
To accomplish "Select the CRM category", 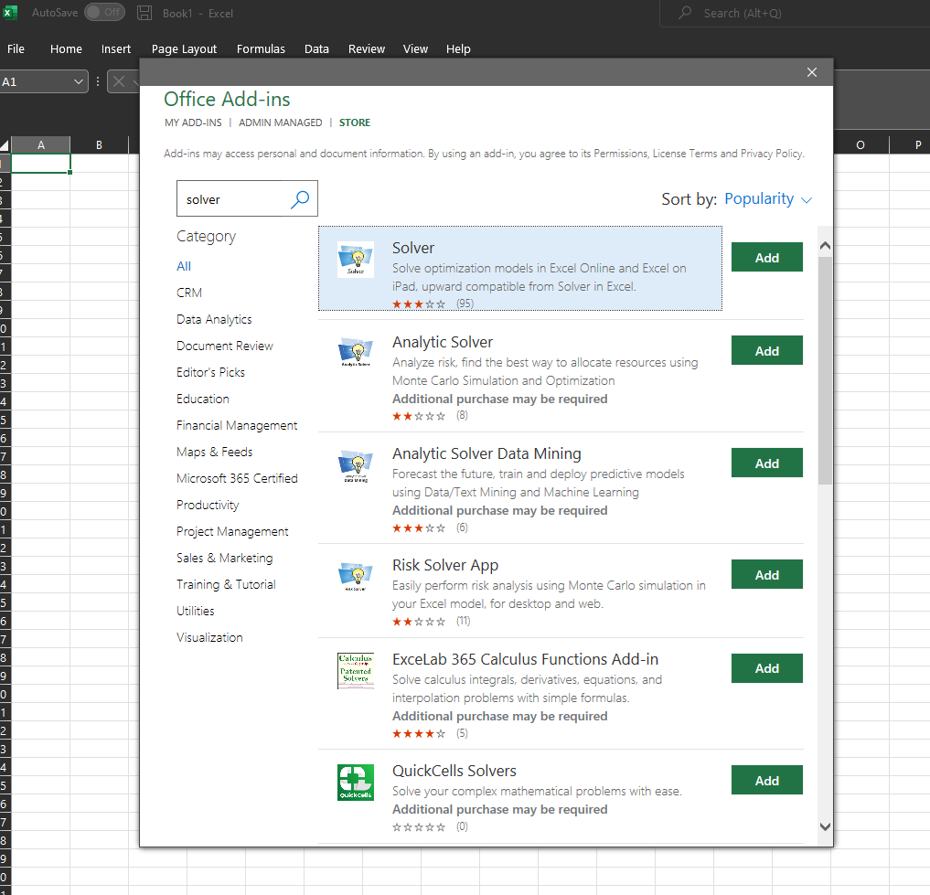I will 189,293.
